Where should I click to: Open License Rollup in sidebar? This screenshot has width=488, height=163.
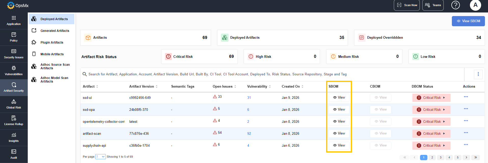(14, 121)
